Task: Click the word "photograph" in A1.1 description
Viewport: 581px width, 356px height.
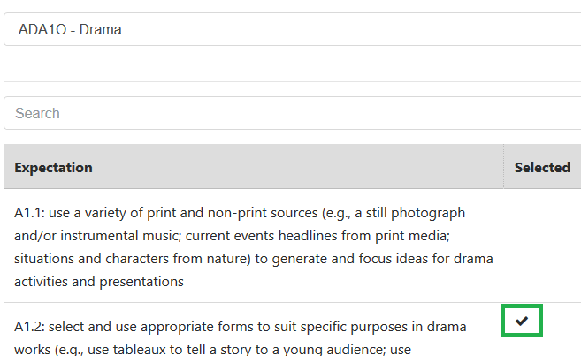Action: pyautogui.click(x=428, y=213)
